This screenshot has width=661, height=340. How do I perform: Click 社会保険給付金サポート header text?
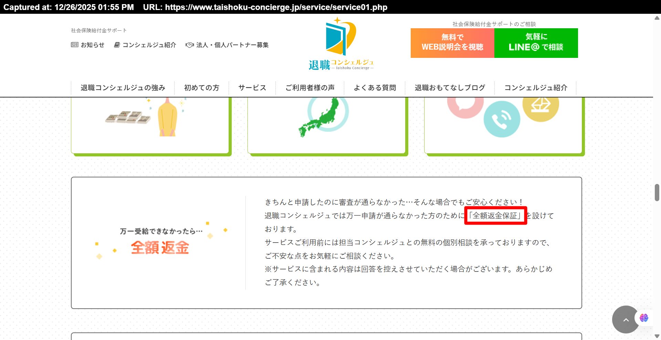pos(99,30)
